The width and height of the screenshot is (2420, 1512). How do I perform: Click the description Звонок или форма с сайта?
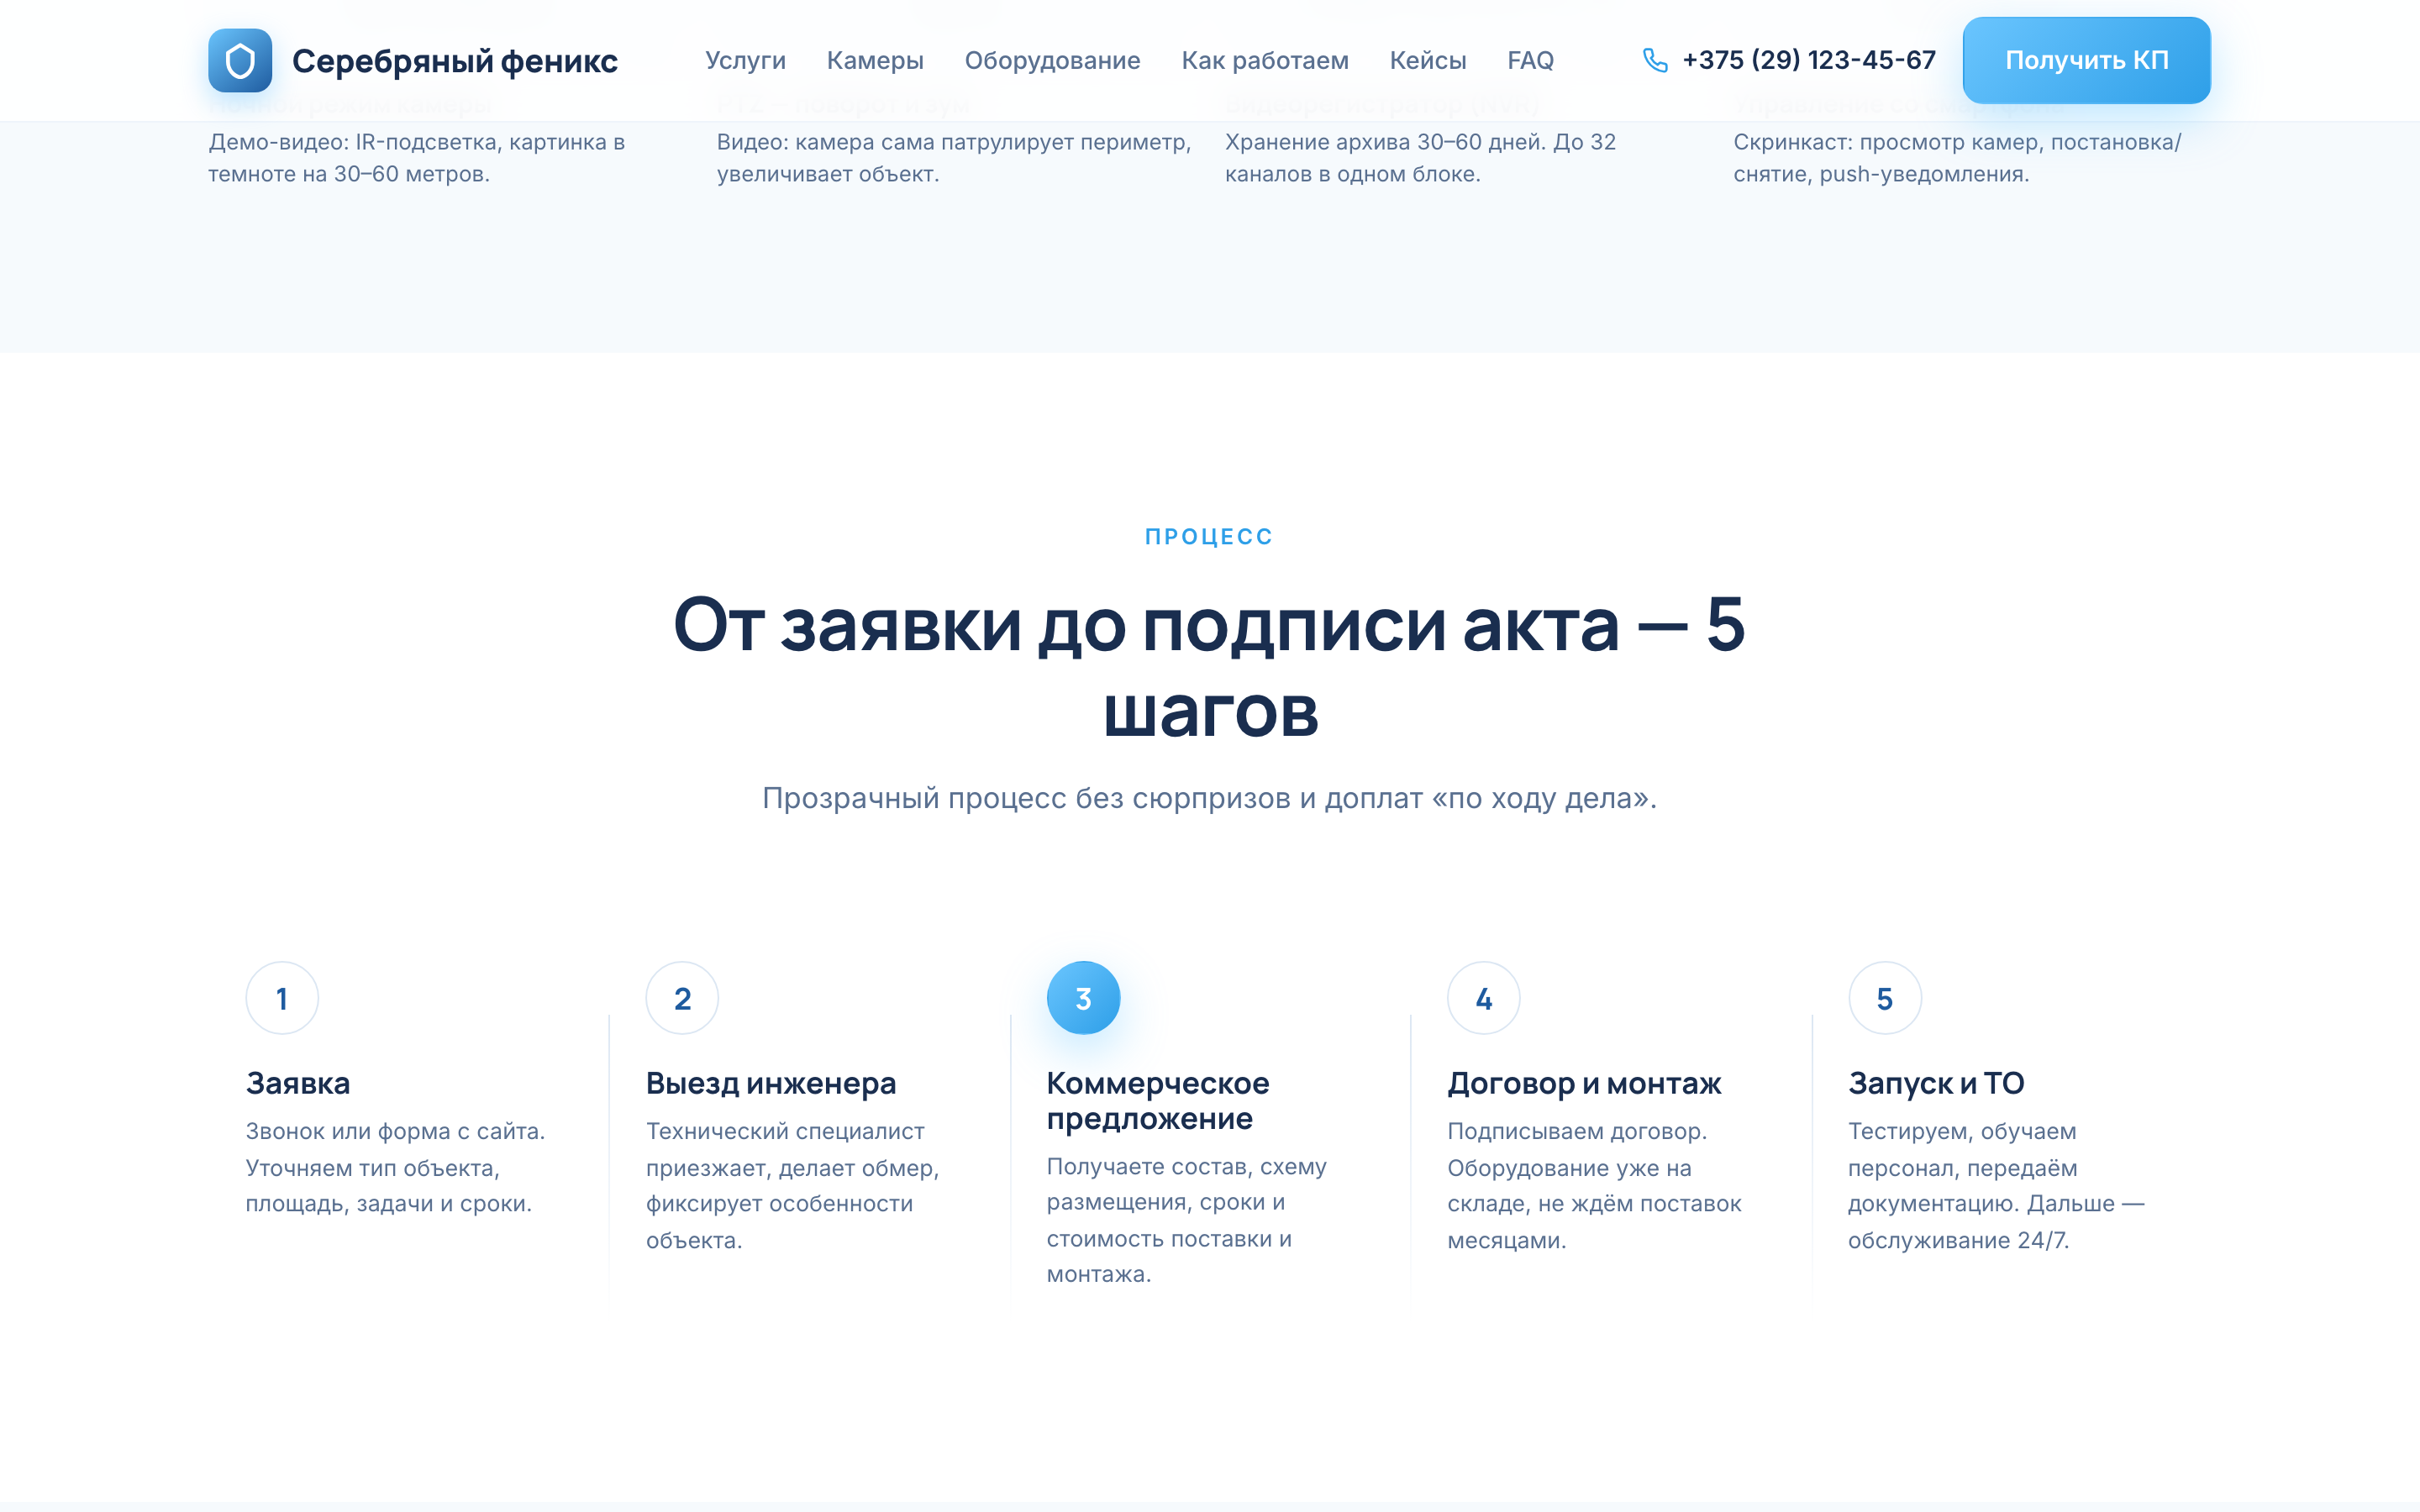click(x=396, y=1167)
